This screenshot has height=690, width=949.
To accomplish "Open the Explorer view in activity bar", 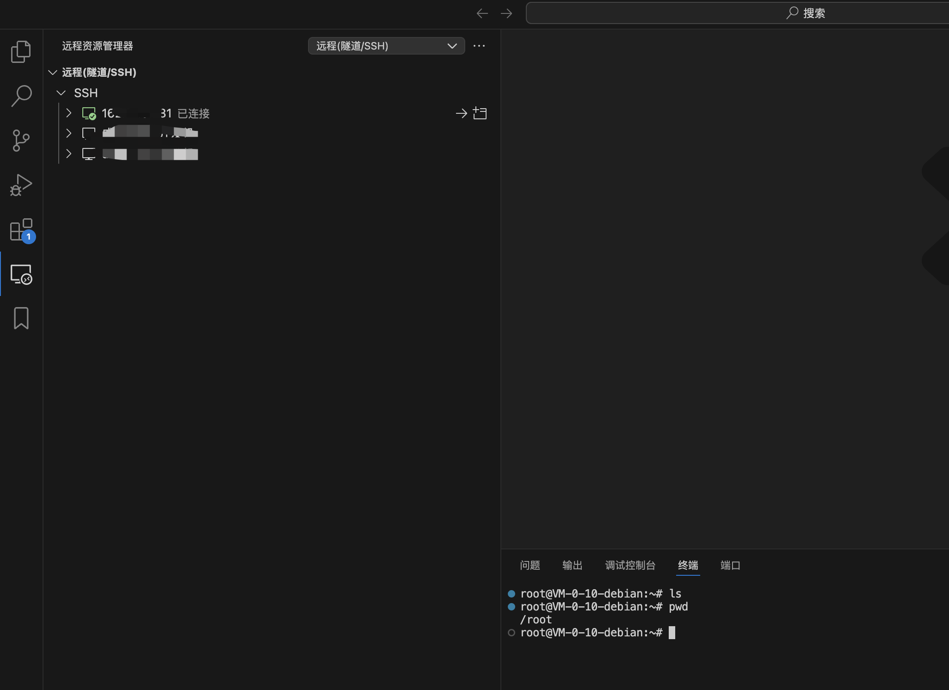I will (x=21, y=51).
